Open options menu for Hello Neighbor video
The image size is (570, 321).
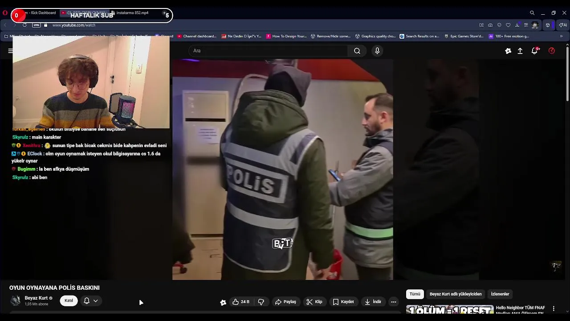(554, 309)
